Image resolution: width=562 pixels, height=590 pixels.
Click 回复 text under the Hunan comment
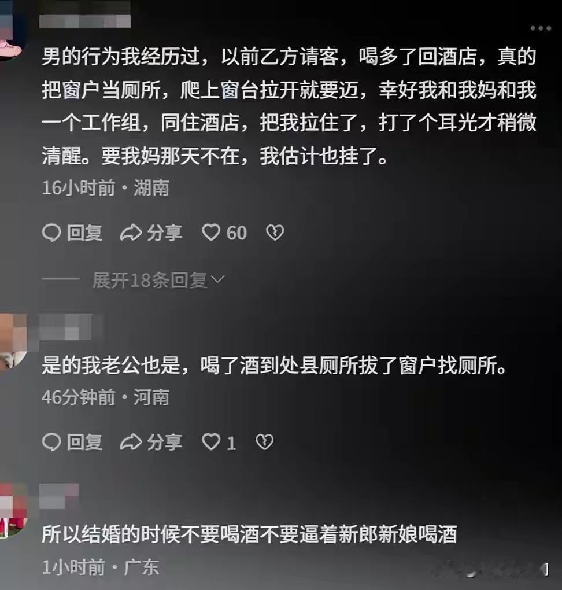[x=84, y=233]
